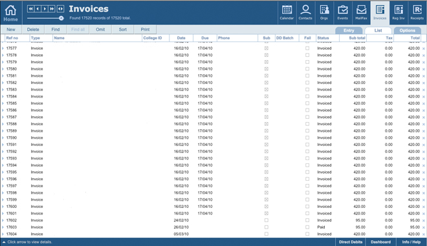Toggle Sub checkbox for invoice 17602

[267, 220]
